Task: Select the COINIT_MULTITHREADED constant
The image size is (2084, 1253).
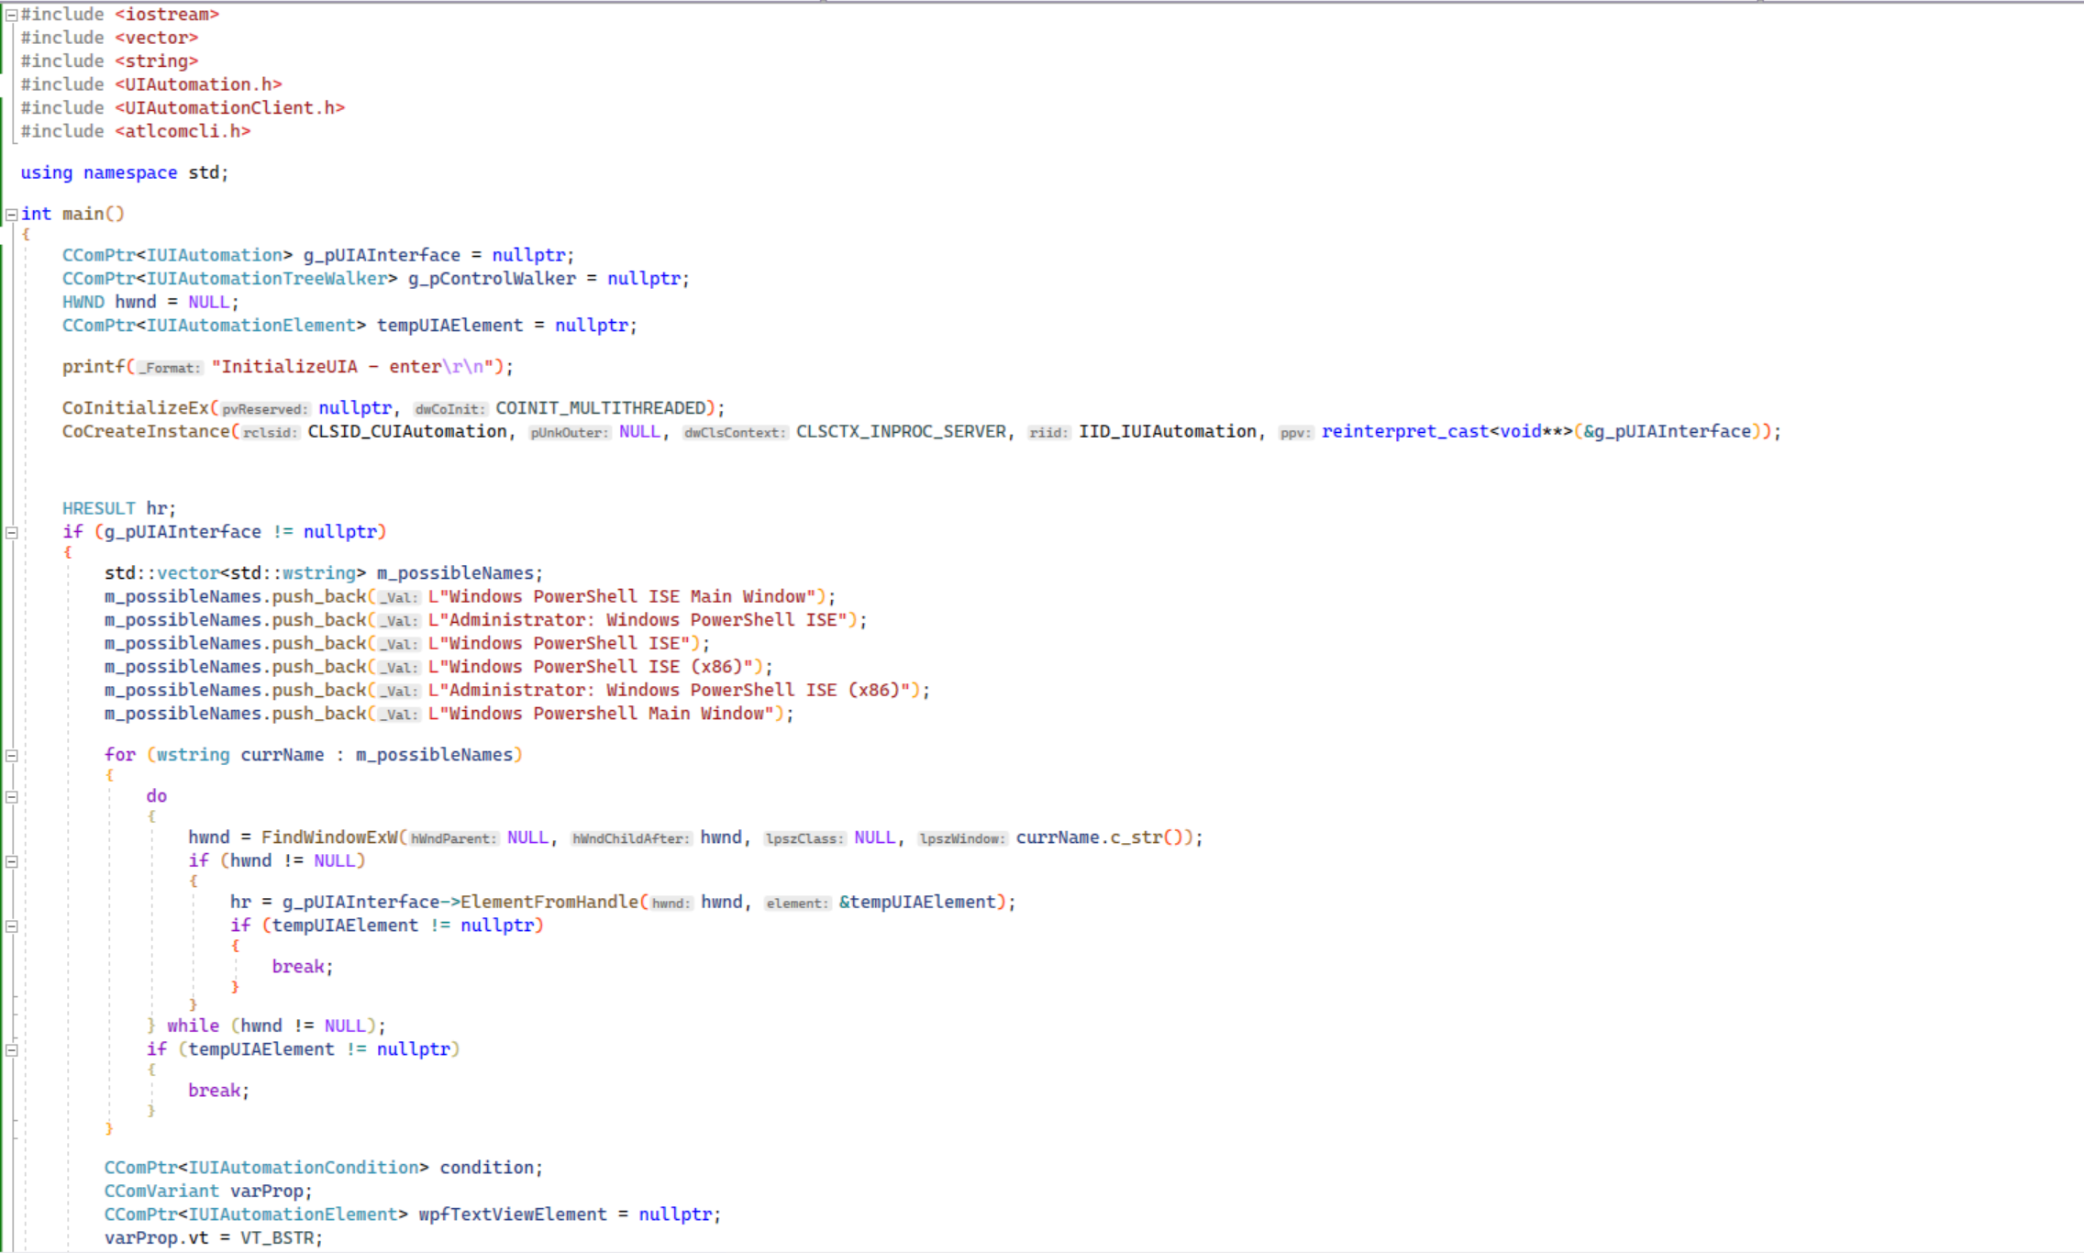Action: pyautogui.click(x=601, y=407)
